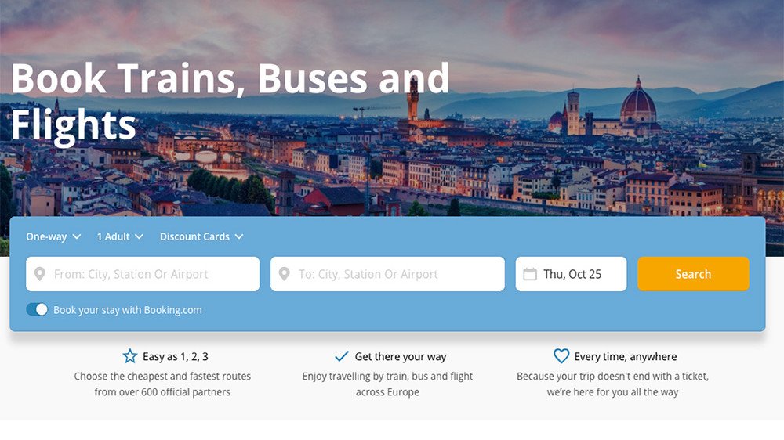Click the location pin icon in From field
This screenshot has width=784, height=440.
coord(39,275)
